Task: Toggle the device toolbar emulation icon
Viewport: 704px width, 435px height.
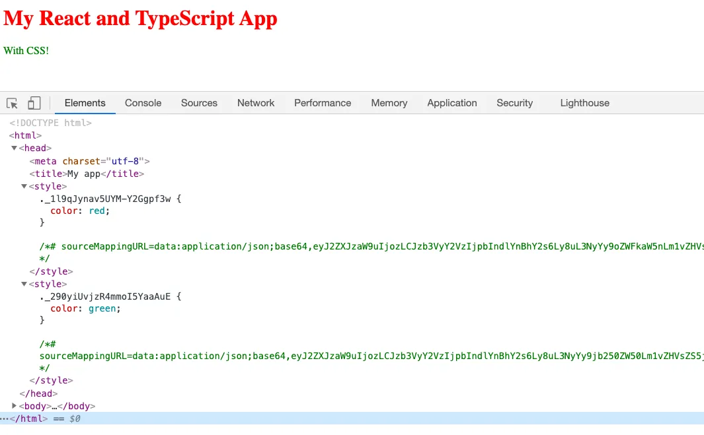Action: (x=34, y=103)
